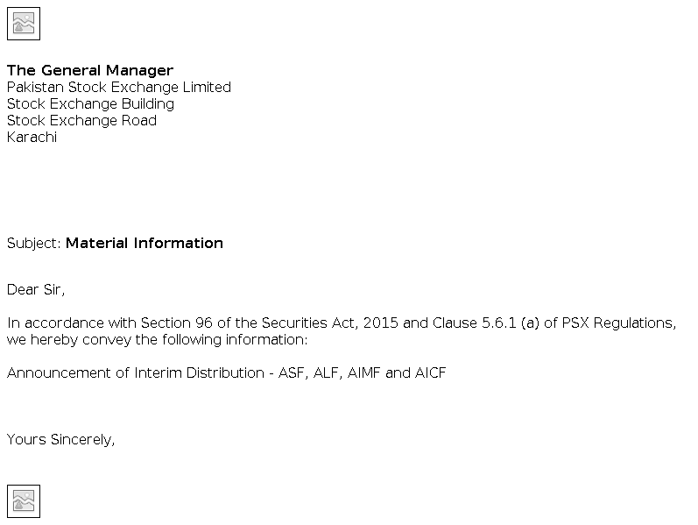The height and width of the screenshot is (525, 698).
Task: Click the "Yours Sincerely," closing
Action: 61,439
